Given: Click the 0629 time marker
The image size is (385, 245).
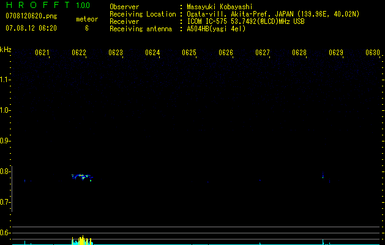Looking at the screenshot, I should (x=336, y=53).
